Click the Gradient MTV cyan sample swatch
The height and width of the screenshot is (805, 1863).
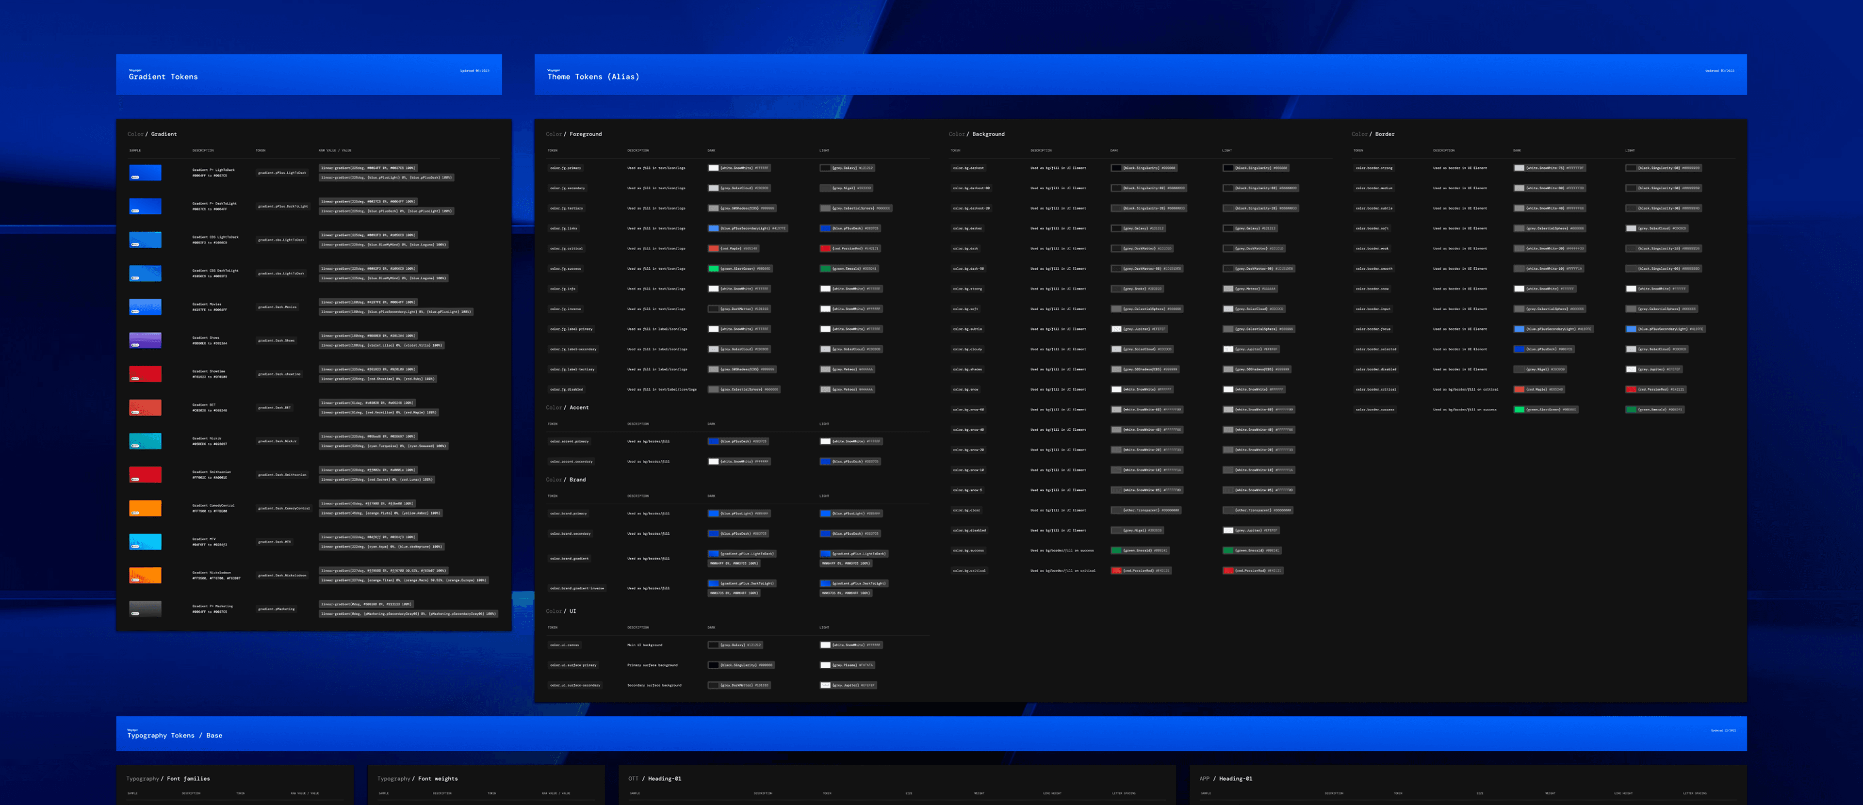(x=145, y=541)
